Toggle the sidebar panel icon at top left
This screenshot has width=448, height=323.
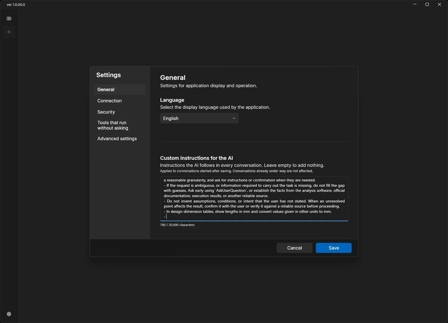(9, 19)
